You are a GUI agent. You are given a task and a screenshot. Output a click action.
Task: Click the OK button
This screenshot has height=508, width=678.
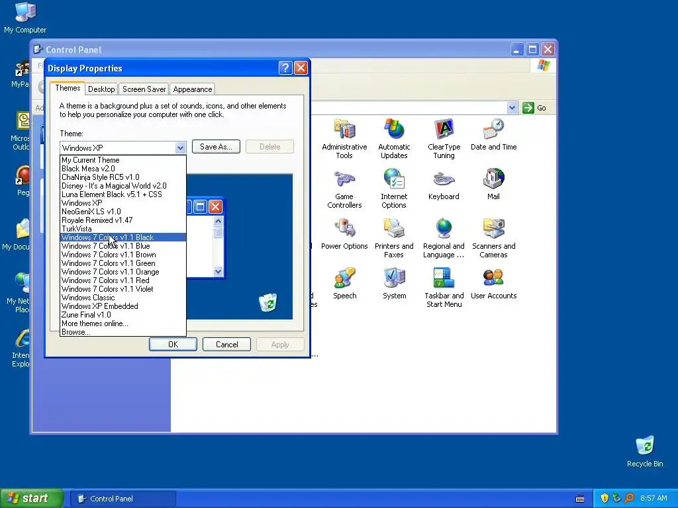[x=173, y=344]
